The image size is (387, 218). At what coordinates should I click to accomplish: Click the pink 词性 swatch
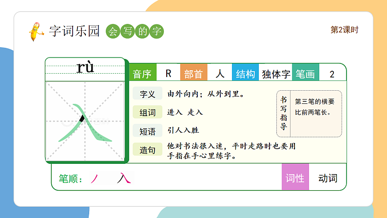(x=295, y=178)
